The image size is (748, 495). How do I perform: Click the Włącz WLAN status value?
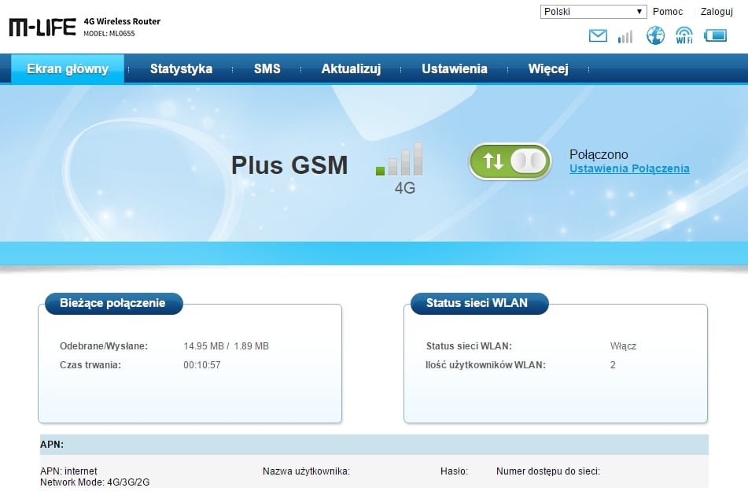click(623, 346)
